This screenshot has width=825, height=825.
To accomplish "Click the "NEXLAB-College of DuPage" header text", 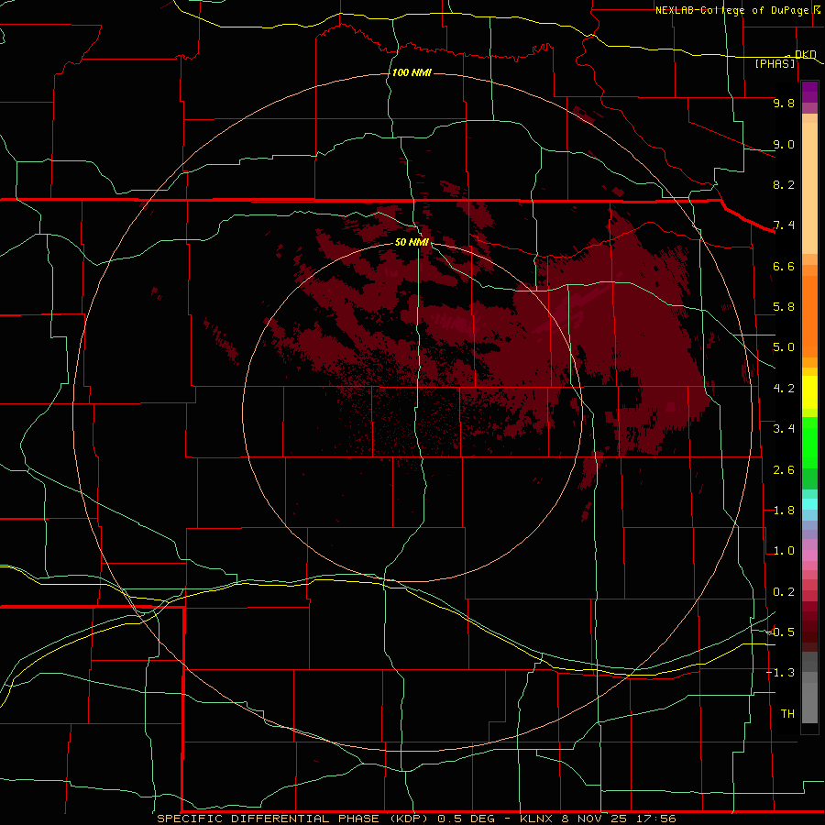I will coord(731,10).
